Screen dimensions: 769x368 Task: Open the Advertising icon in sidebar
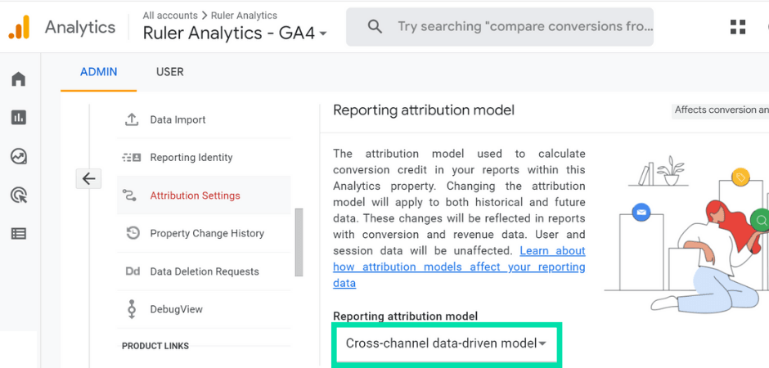coord(18,195)
